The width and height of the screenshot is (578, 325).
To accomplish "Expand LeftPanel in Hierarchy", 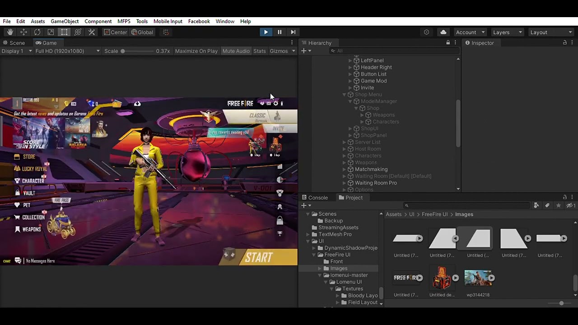I will (350, 60).
